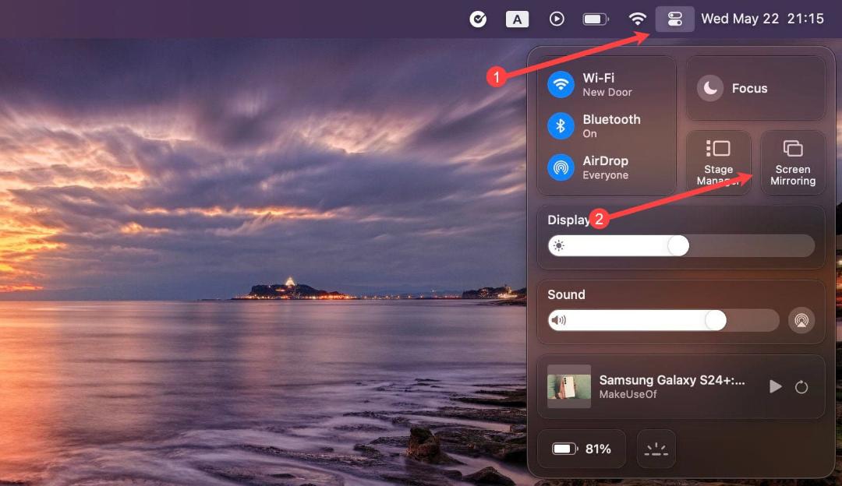Enable Stage Manager tile

coord(719,163)
